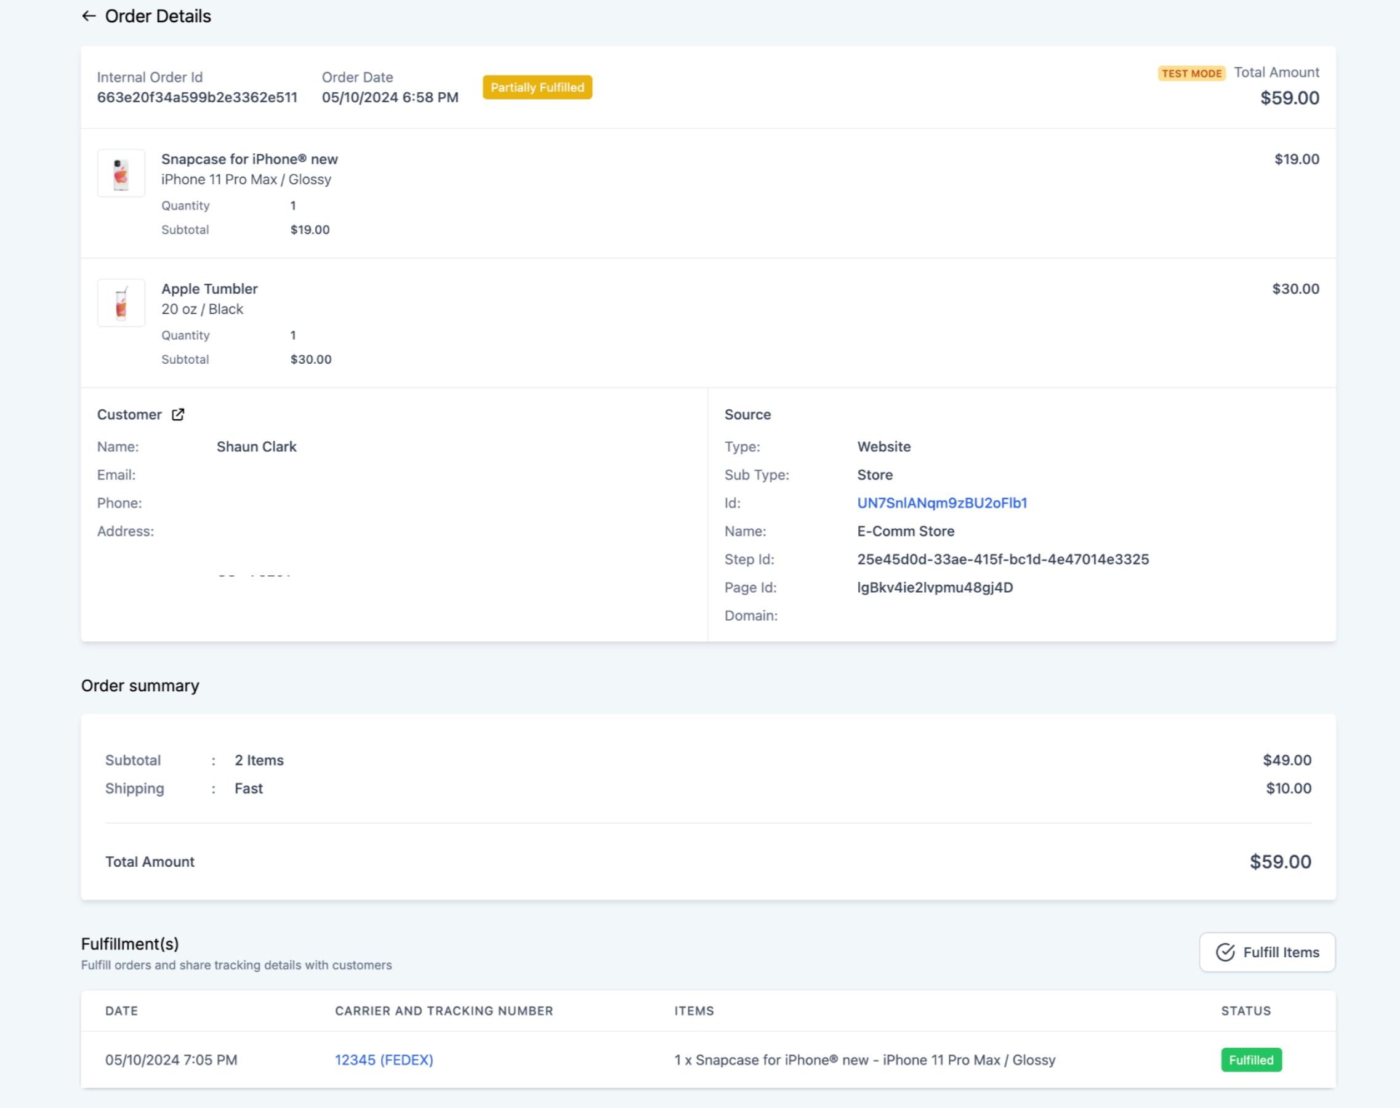Click the Date column header in fulfillments
Screen dimensions: 1400x1108
pyautogui.click(x=121, y=1010)
